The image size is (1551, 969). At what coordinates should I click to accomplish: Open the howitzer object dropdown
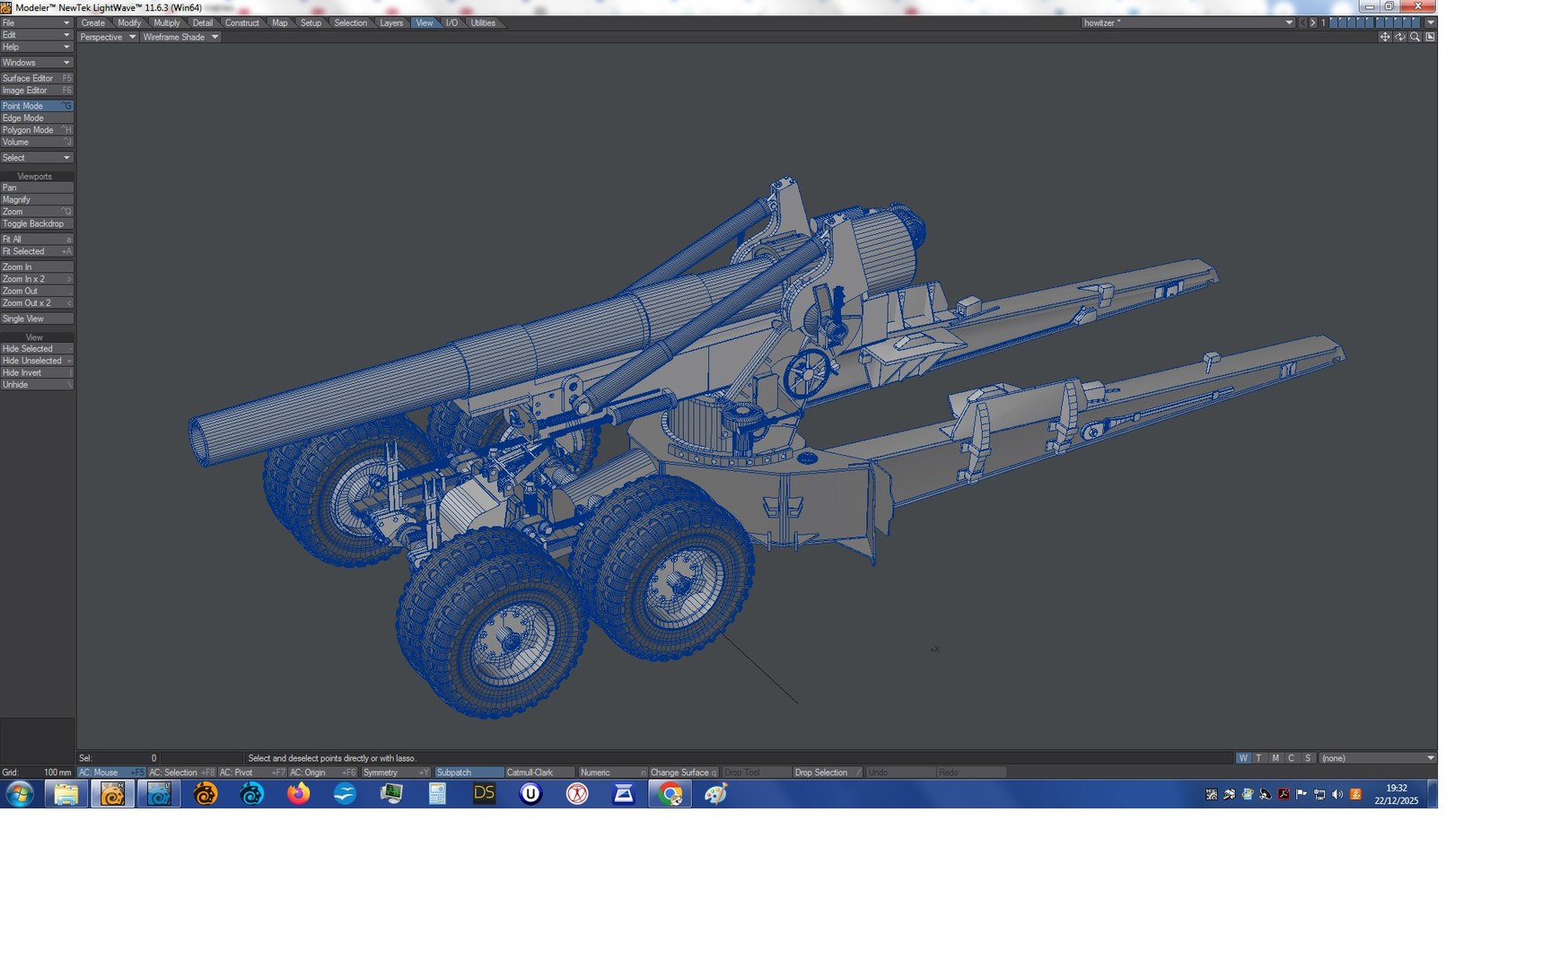(1187, 22)
